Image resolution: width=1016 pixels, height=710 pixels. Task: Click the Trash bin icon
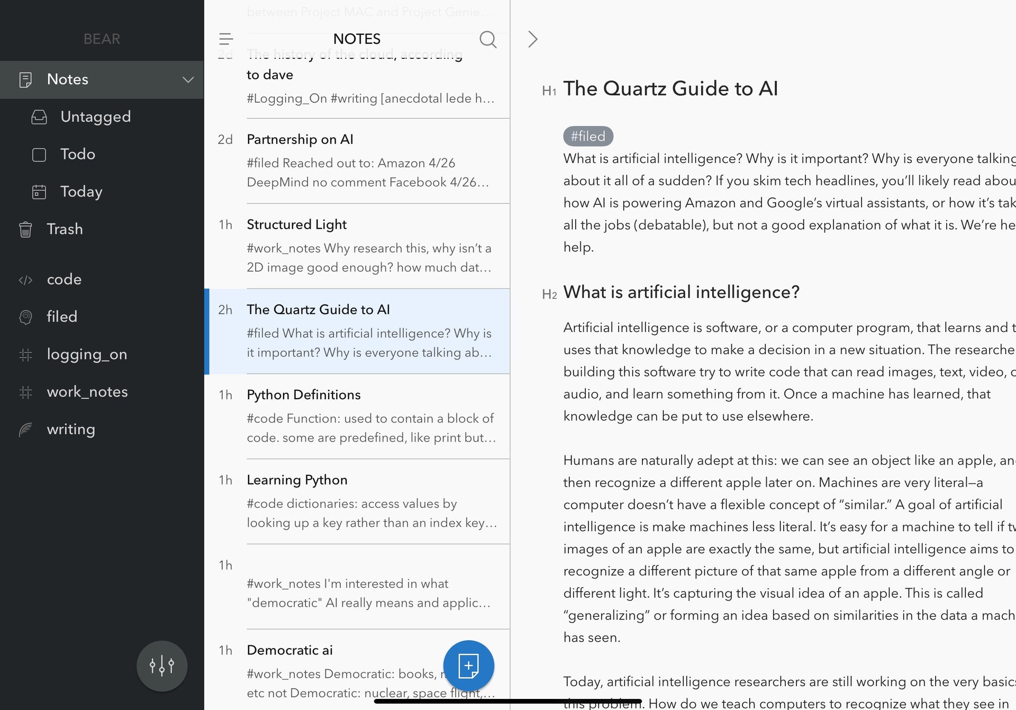[x=25, y=229]
